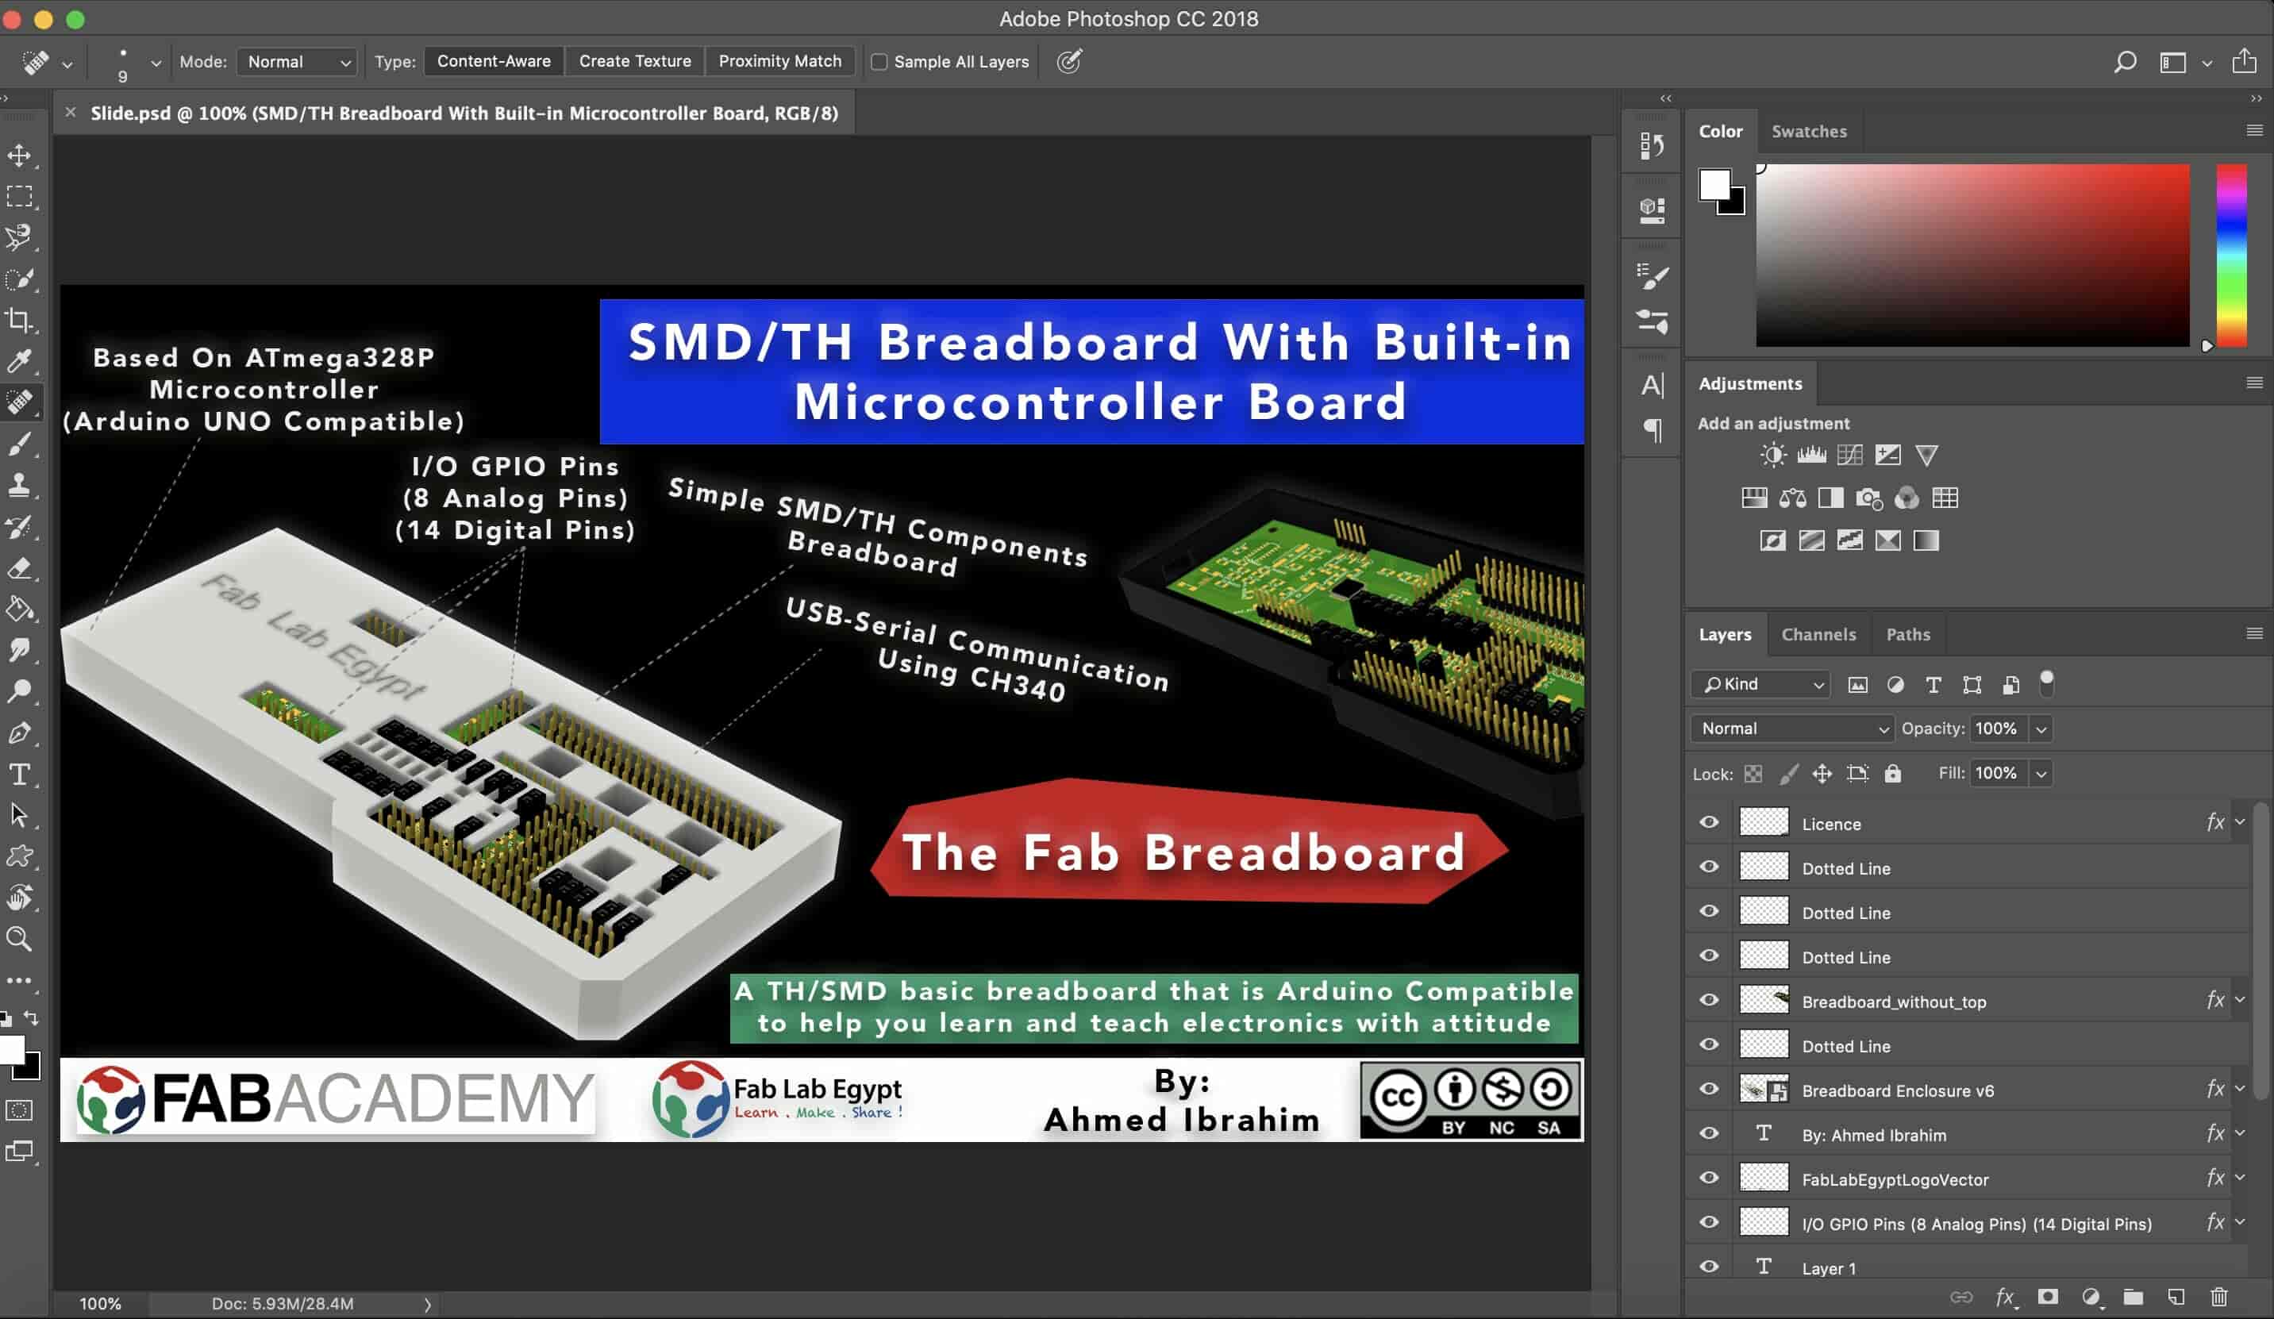This screenshot has height=1319, width=2274.
Task: Open the Kind filter dropdown
Action: click(x=1760, y=685)
